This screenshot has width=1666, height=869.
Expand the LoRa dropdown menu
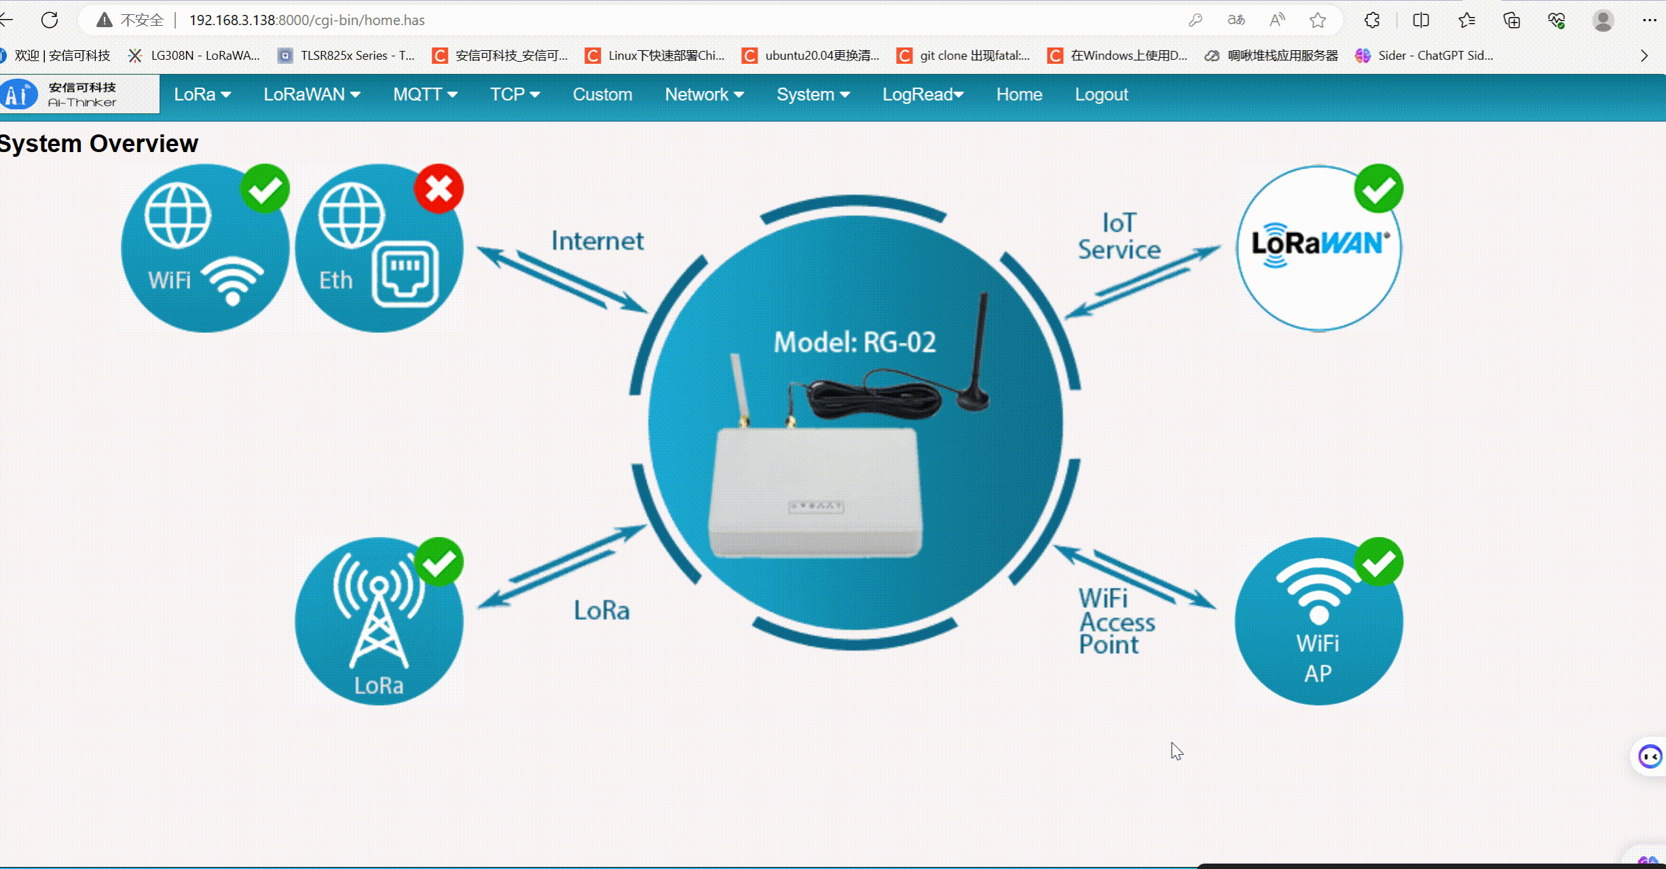pyautogui.click(x=202, y=94)
